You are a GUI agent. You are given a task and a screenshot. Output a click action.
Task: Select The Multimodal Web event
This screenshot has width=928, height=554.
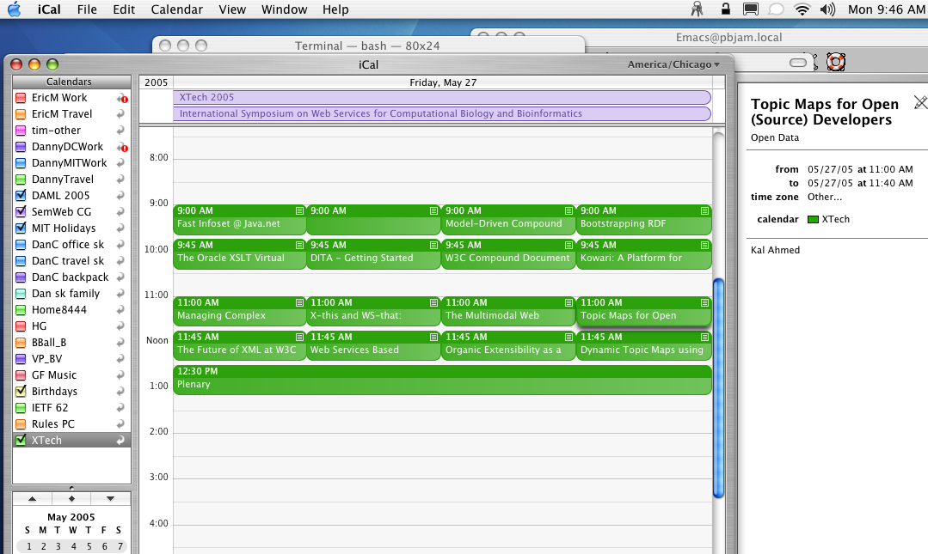[508, 311]
